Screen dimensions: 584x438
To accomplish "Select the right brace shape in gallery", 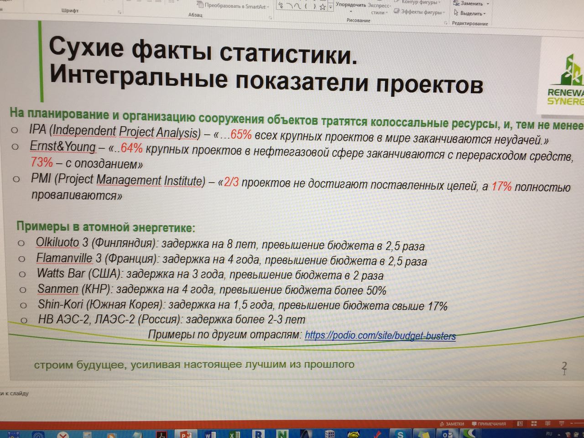I will click(314, 6).
